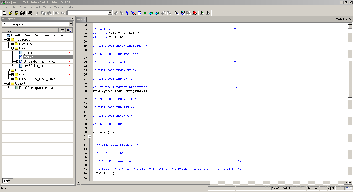Print the file using the printer icon
The width and height of the screenshot is (353, 192).
[x=30, y=13]
